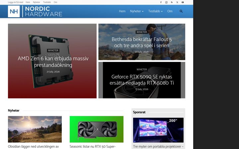Click NYHETER tag on RTX 5090 SE card
Image resolution: width=239 pixels, height=149 pixels.
(x=142, y=70)
